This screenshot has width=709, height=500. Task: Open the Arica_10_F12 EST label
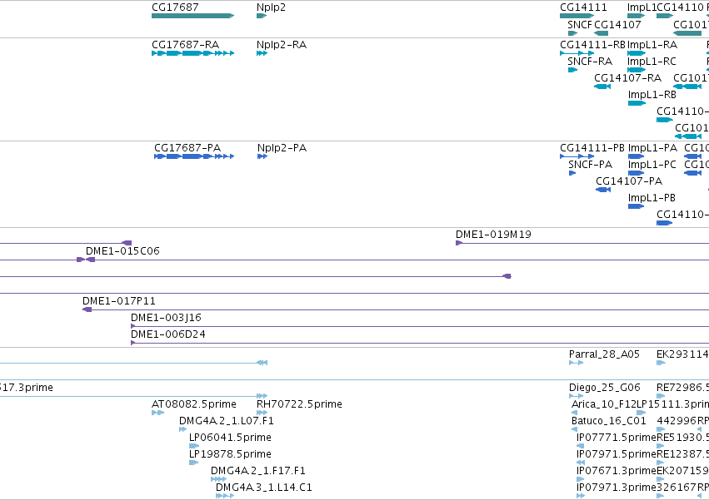(604, 404)
